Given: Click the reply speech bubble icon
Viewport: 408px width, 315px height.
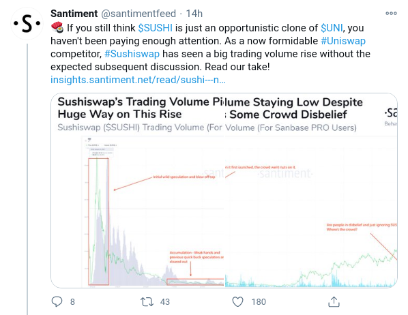Looking at the screenshot, I should coord(57,302).
